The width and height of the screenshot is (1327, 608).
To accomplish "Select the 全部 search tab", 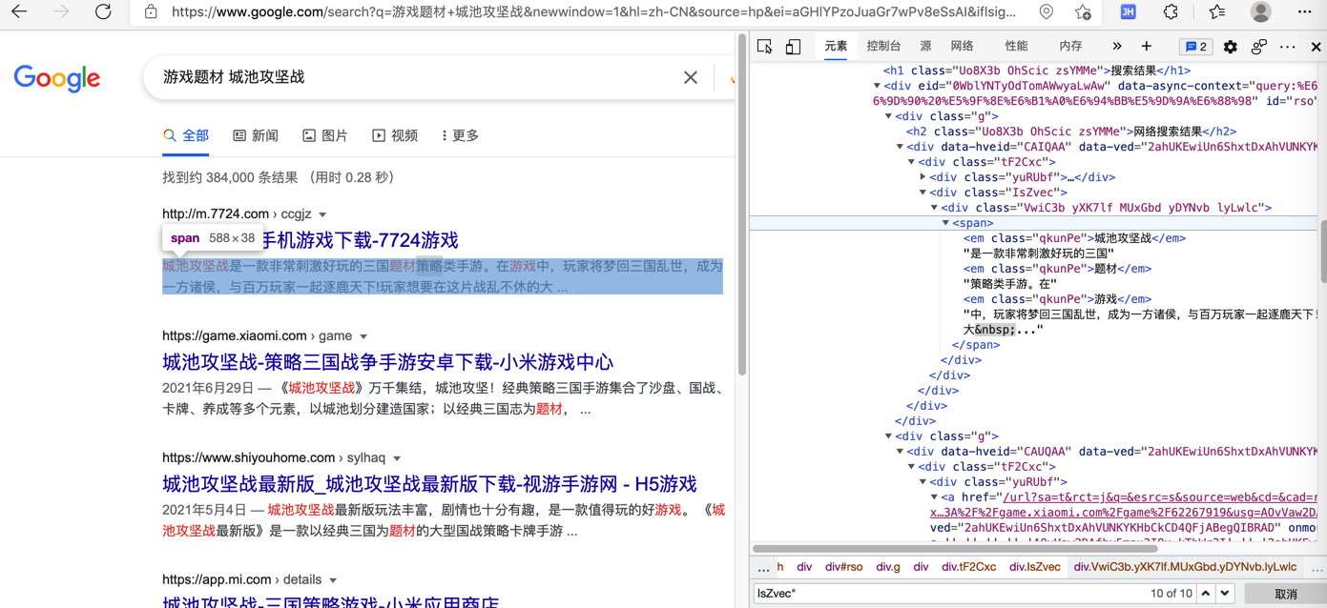I will click(x=186, y=136).
